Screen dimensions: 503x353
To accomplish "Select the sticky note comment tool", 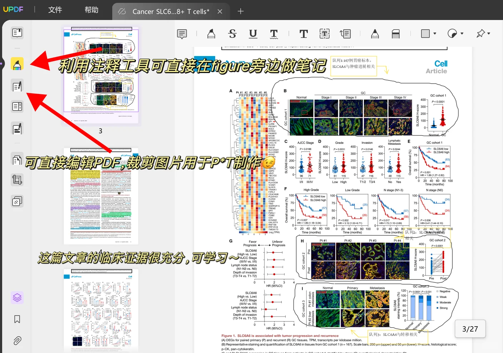I will coord(182,34).
